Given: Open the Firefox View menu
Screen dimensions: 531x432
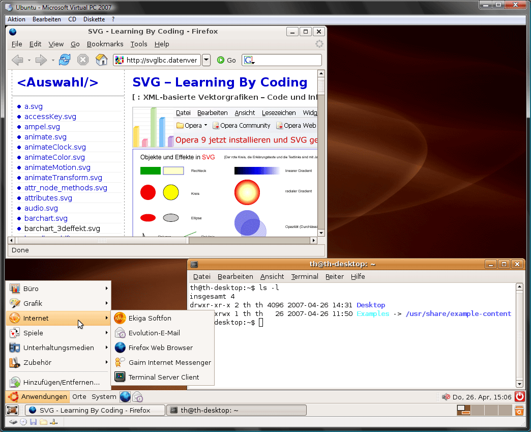Looking at the screenshot, I should click(56, 44).
